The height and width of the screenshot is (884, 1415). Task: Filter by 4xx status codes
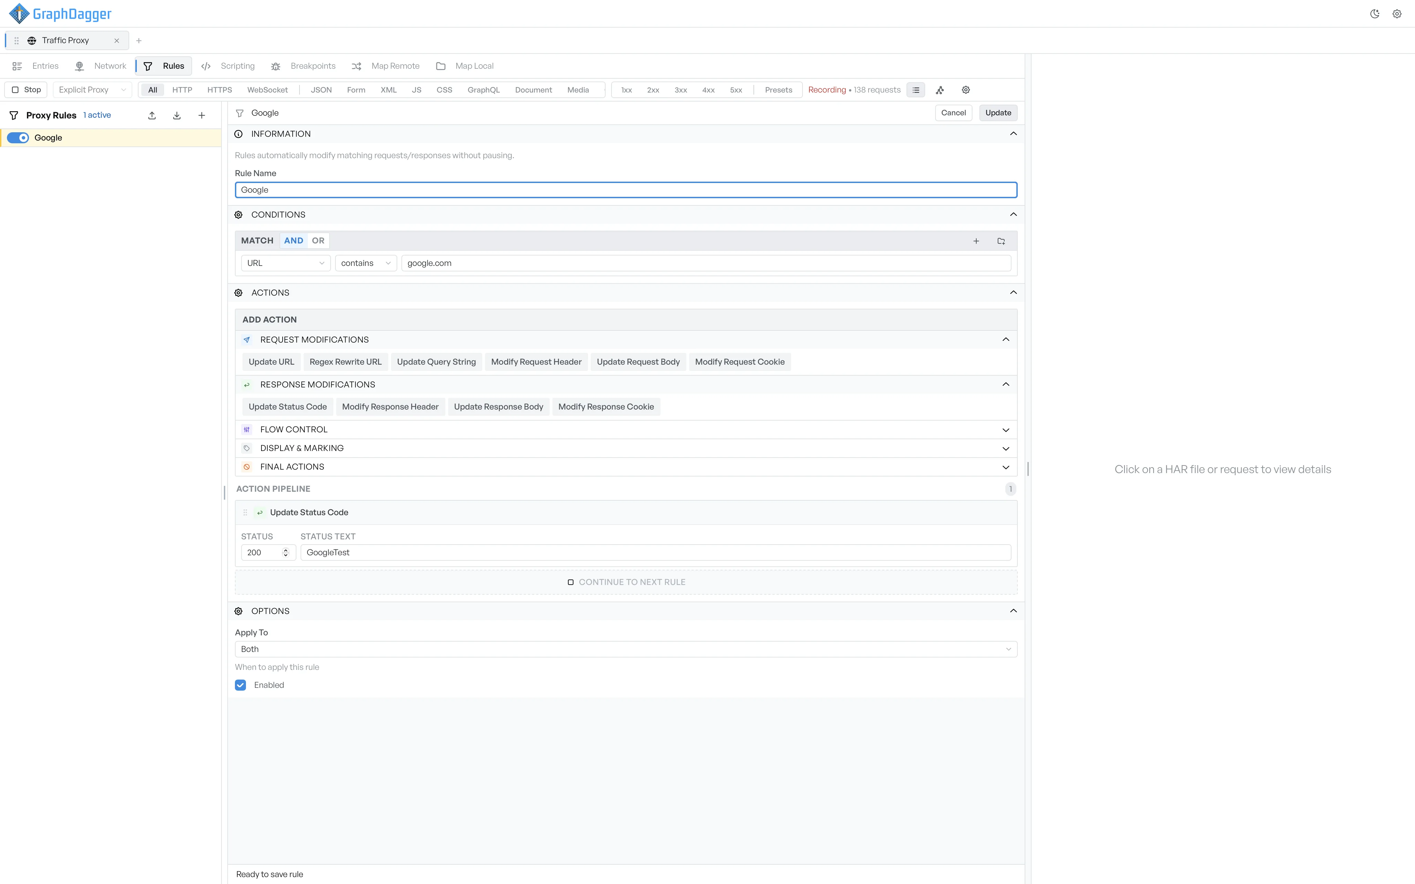click(708, 90)
